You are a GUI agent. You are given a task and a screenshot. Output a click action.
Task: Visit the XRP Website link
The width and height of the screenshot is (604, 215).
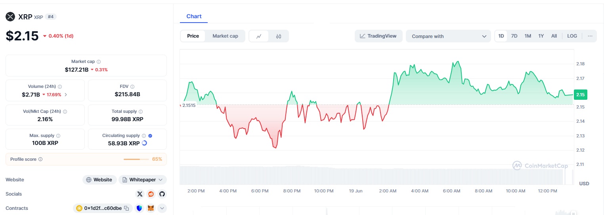tap(99, 180)
